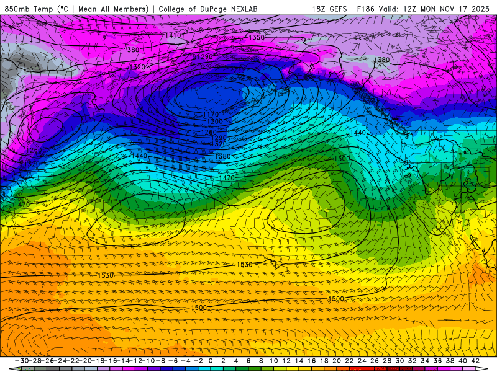
Task: Click the 26 color scale label
Action: (375, 361)
